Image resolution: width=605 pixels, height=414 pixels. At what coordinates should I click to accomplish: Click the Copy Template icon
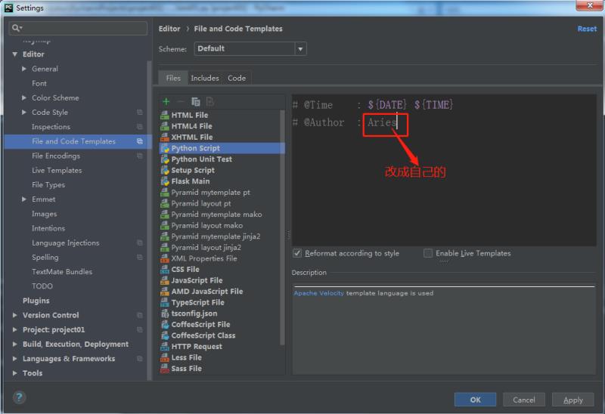[196, 101]
